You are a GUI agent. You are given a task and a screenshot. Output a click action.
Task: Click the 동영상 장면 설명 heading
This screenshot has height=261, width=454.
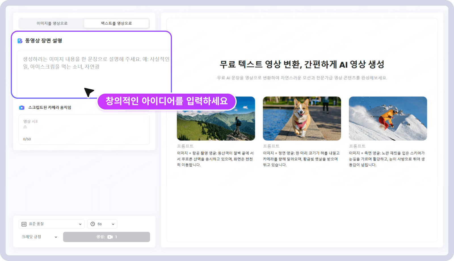tap(44, 41)
